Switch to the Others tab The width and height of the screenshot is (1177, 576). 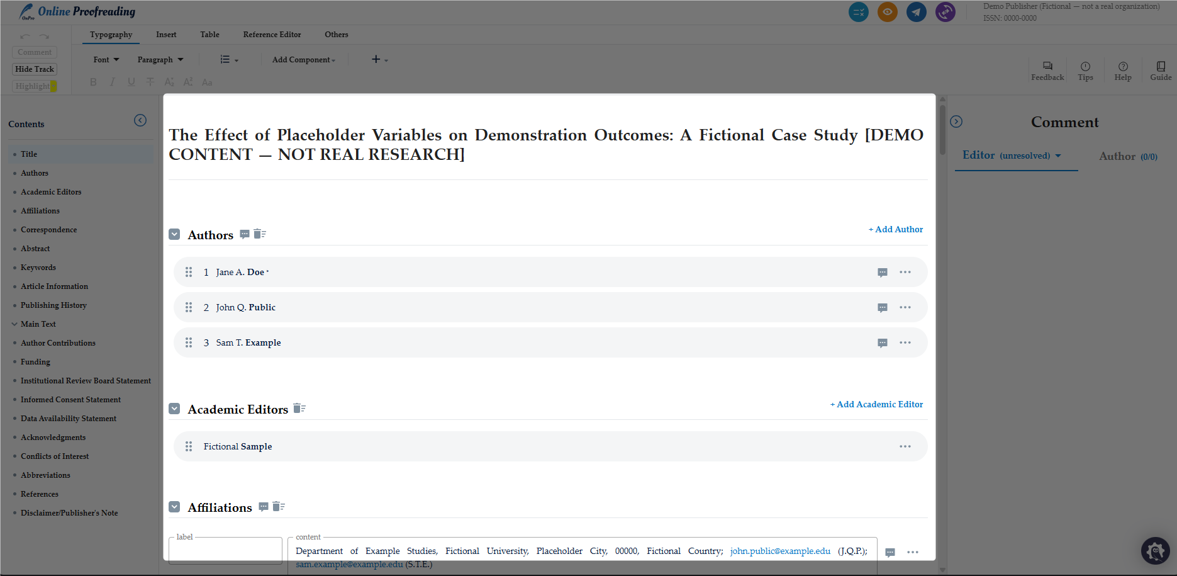336,35
